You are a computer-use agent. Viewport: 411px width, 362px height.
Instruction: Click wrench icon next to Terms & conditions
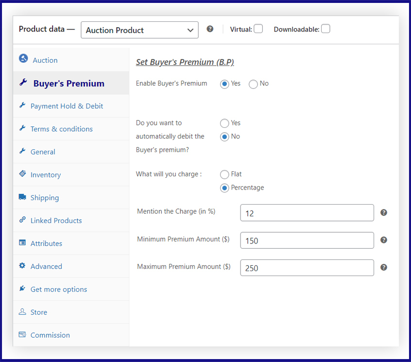pos(22,128)
